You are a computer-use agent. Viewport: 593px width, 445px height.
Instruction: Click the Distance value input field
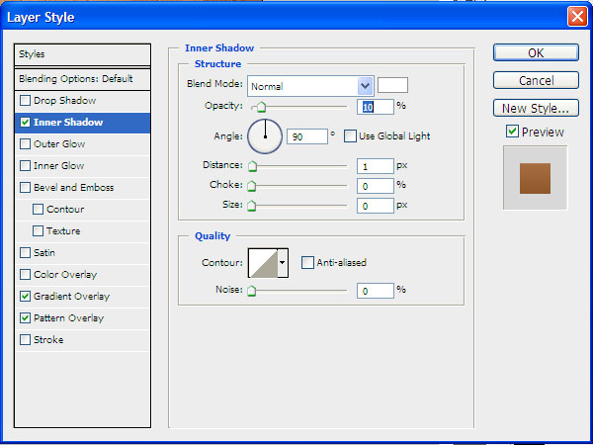375,166
